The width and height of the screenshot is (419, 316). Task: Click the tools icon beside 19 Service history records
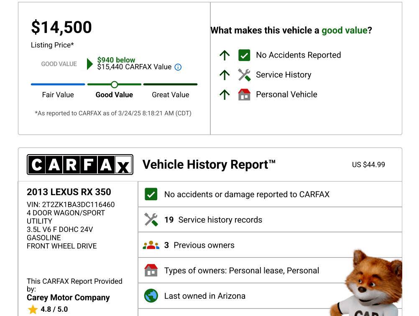(151, 219)
